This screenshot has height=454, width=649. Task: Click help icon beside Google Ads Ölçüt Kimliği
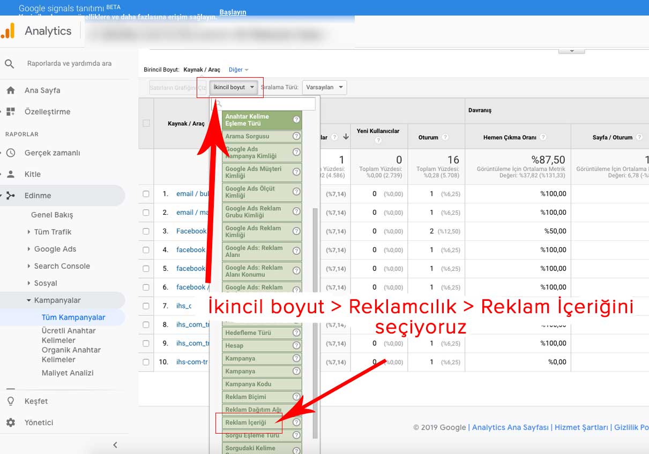tap(296, 192)
